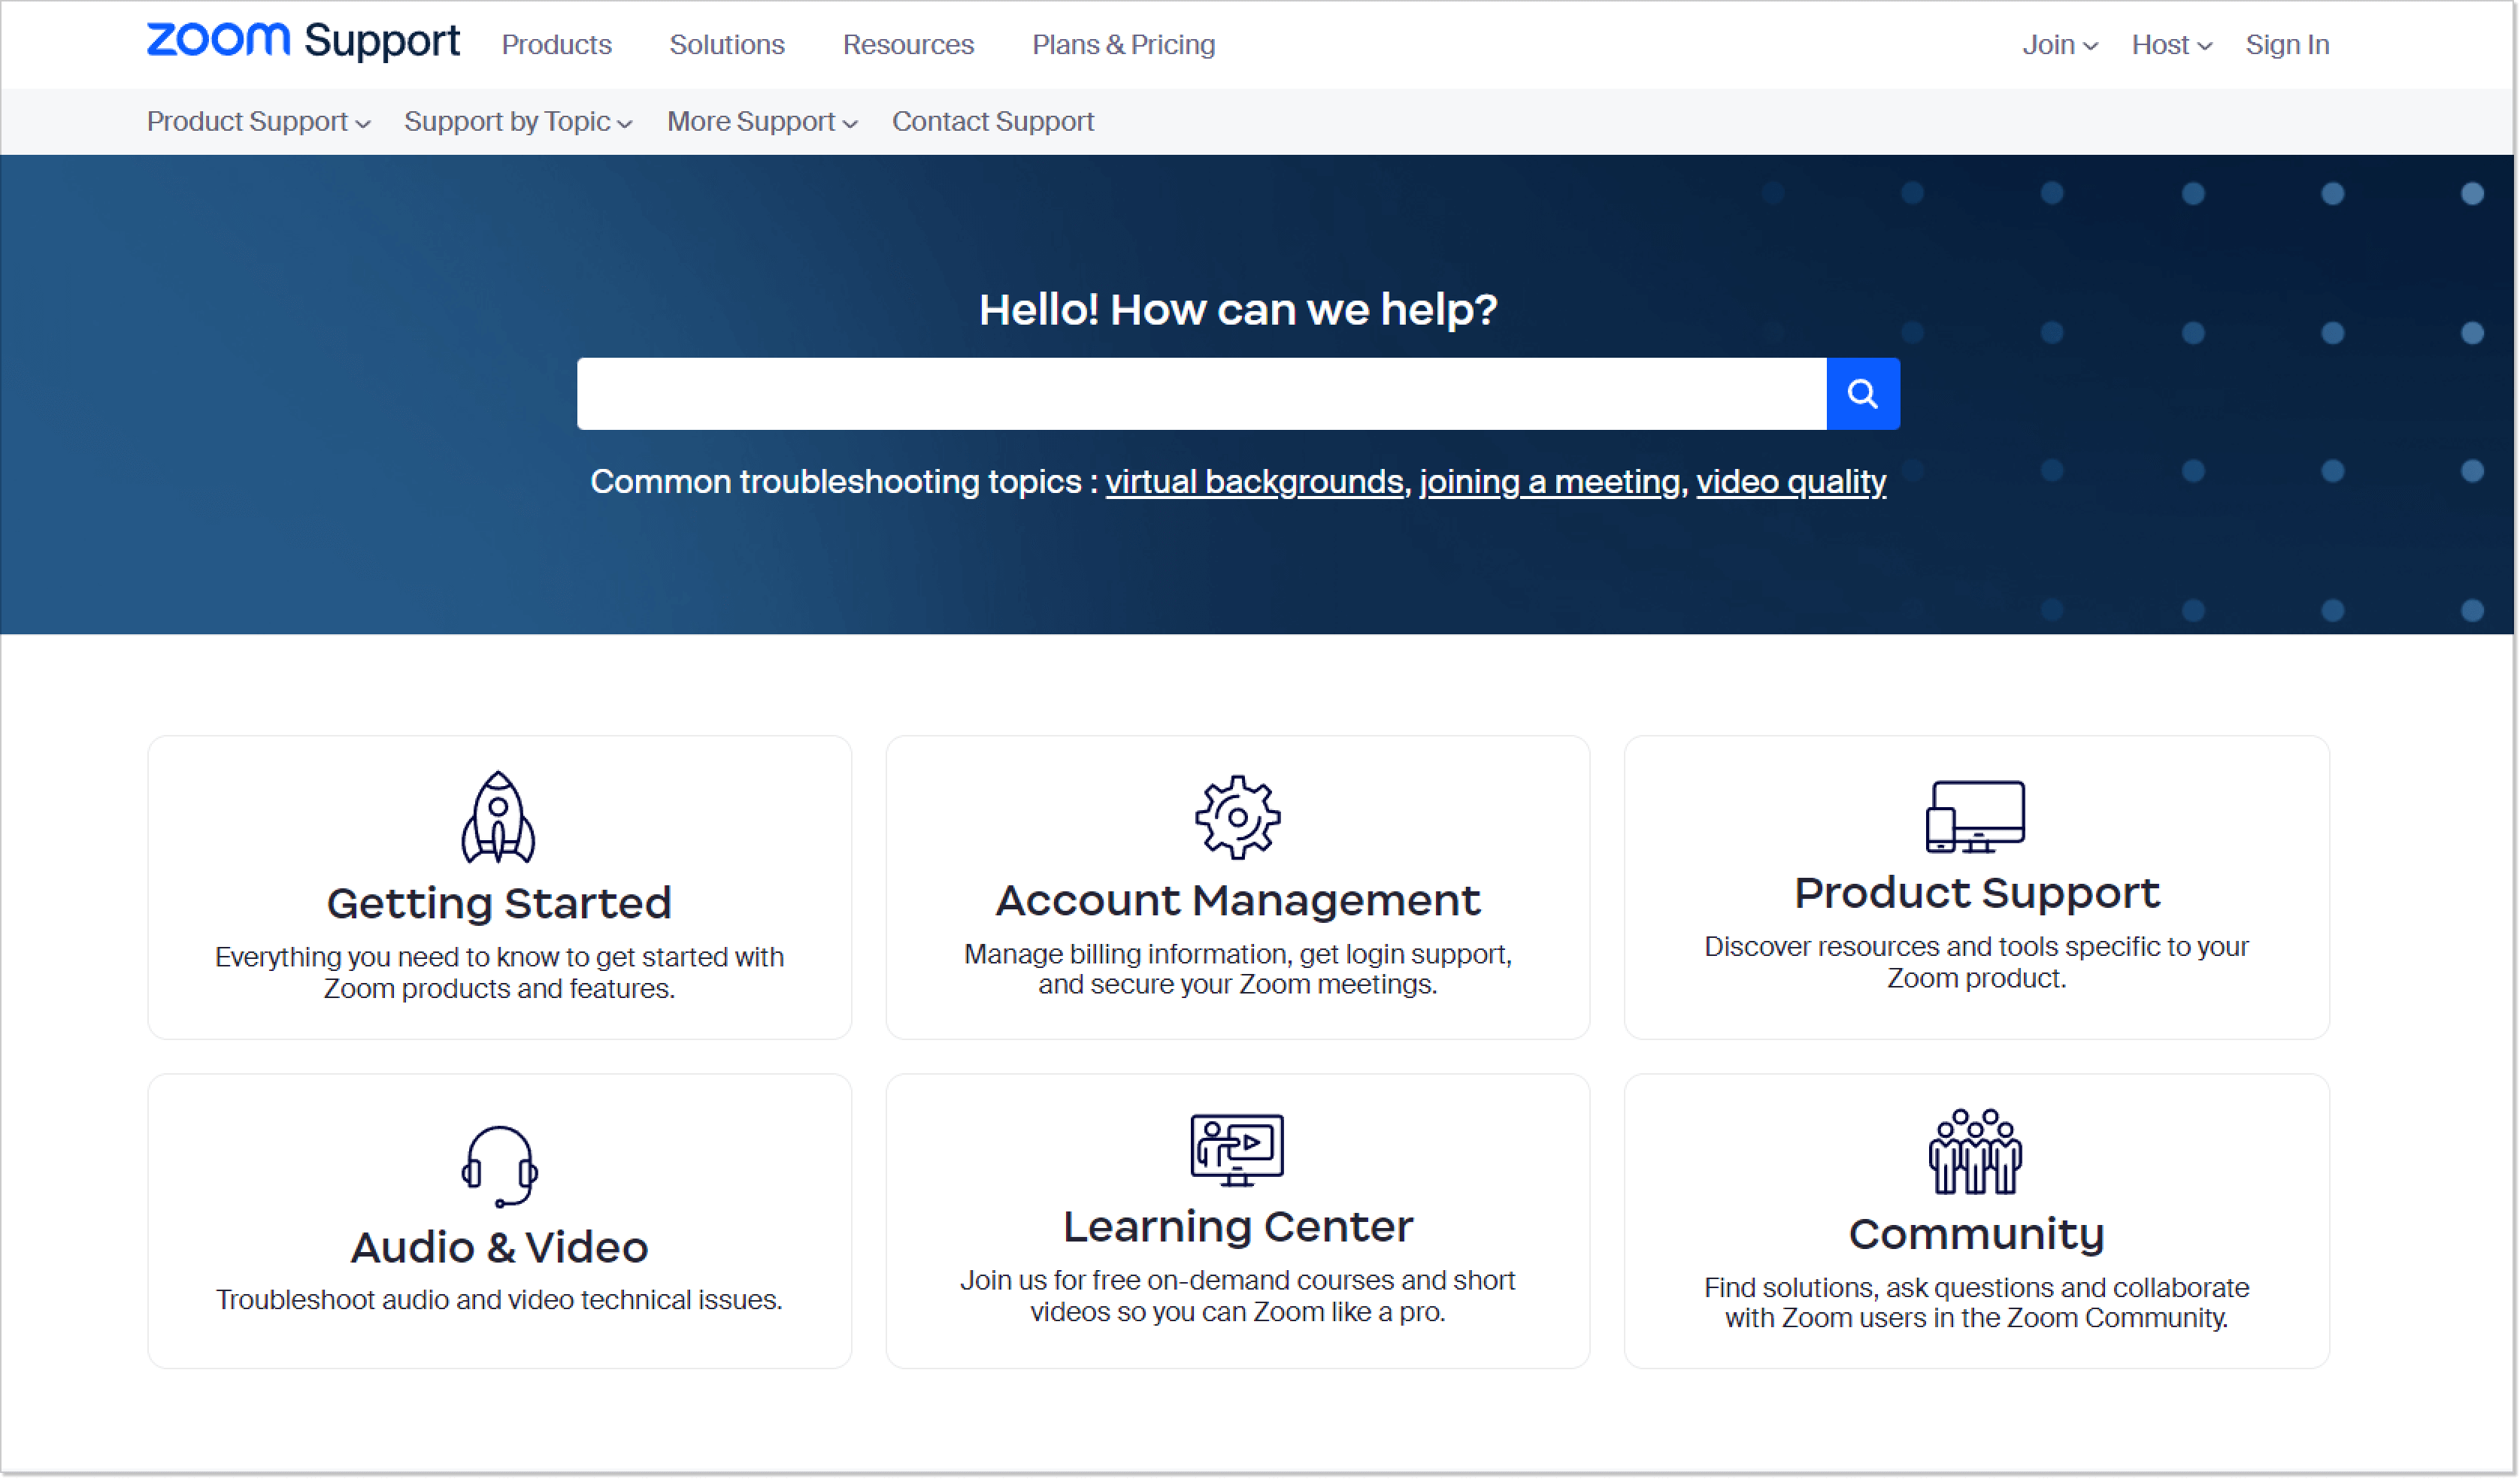
Task: Click the search magnifier button
Action: (1863, 391)
